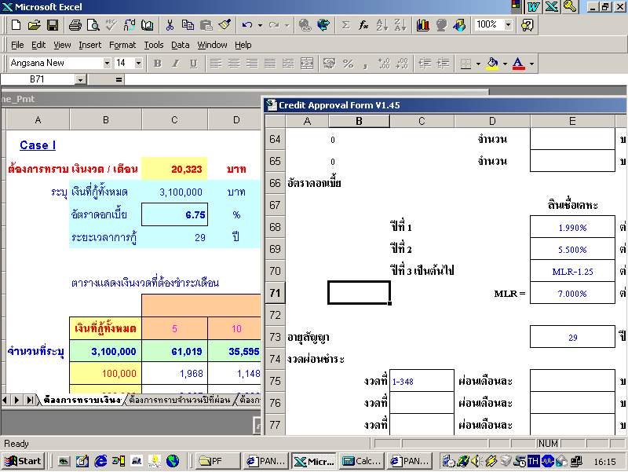Open the Office Assistant help icon

click(x=527, y=25)
